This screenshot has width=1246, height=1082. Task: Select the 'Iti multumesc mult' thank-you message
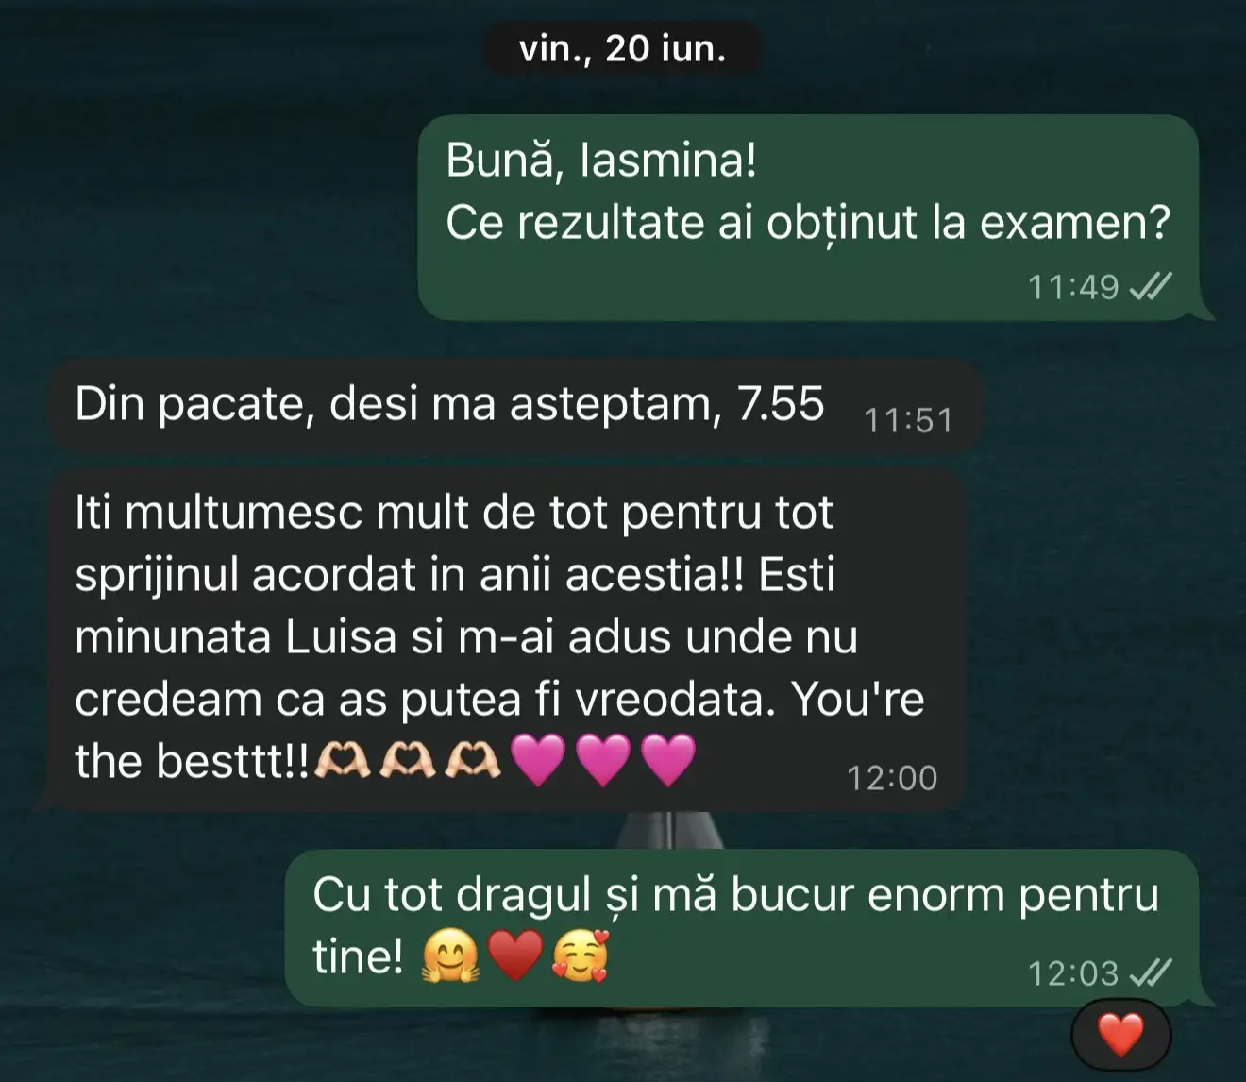(x=506, y=637)
